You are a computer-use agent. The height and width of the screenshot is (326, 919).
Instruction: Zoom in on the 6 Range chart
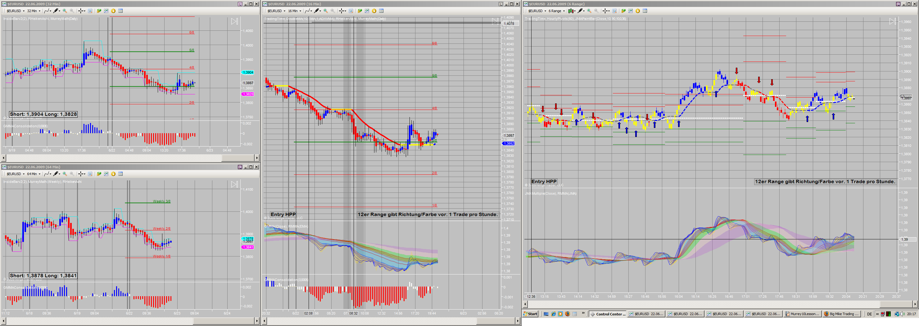pyautogui.click(x=589, y=11)
